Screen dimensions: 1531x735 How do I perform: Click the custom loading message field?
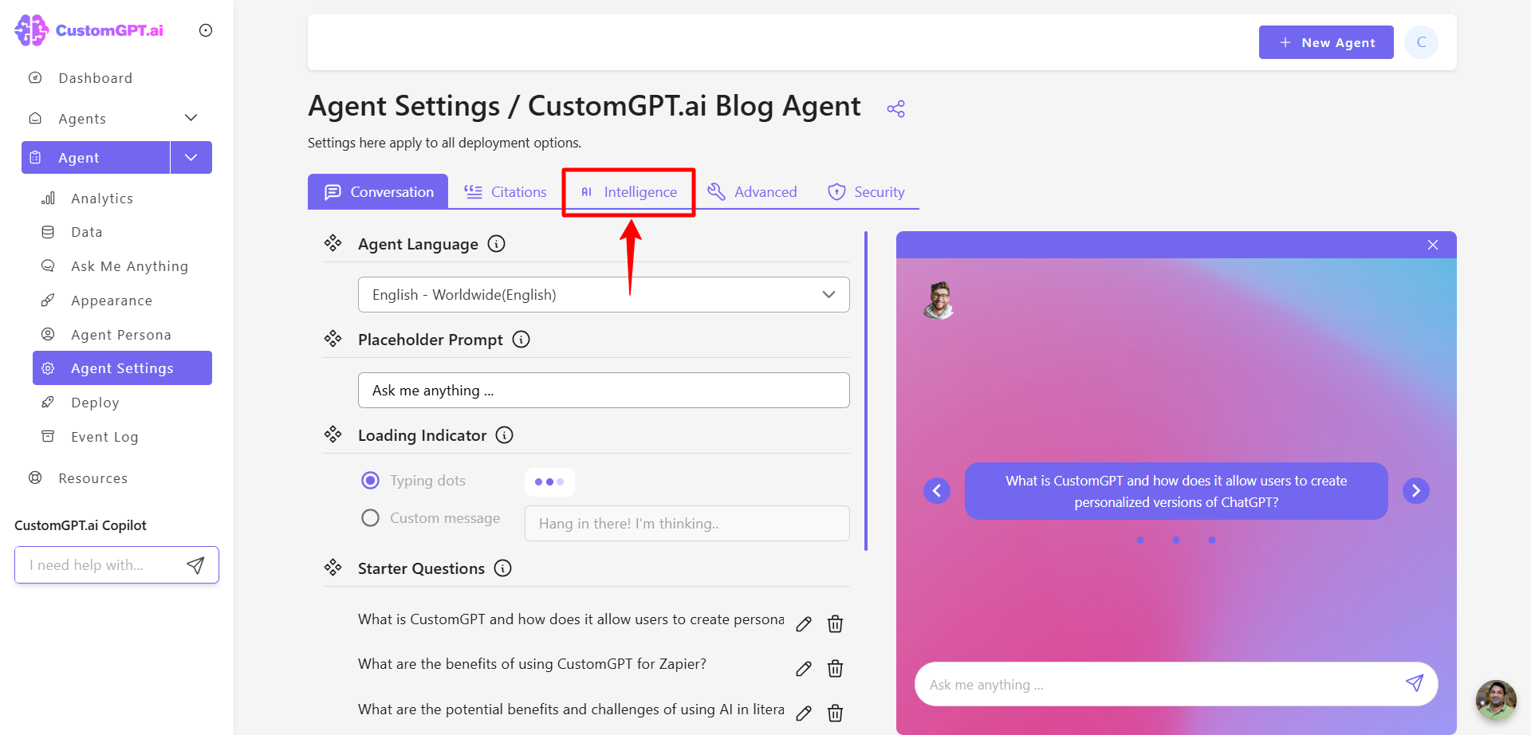[687, 523]
